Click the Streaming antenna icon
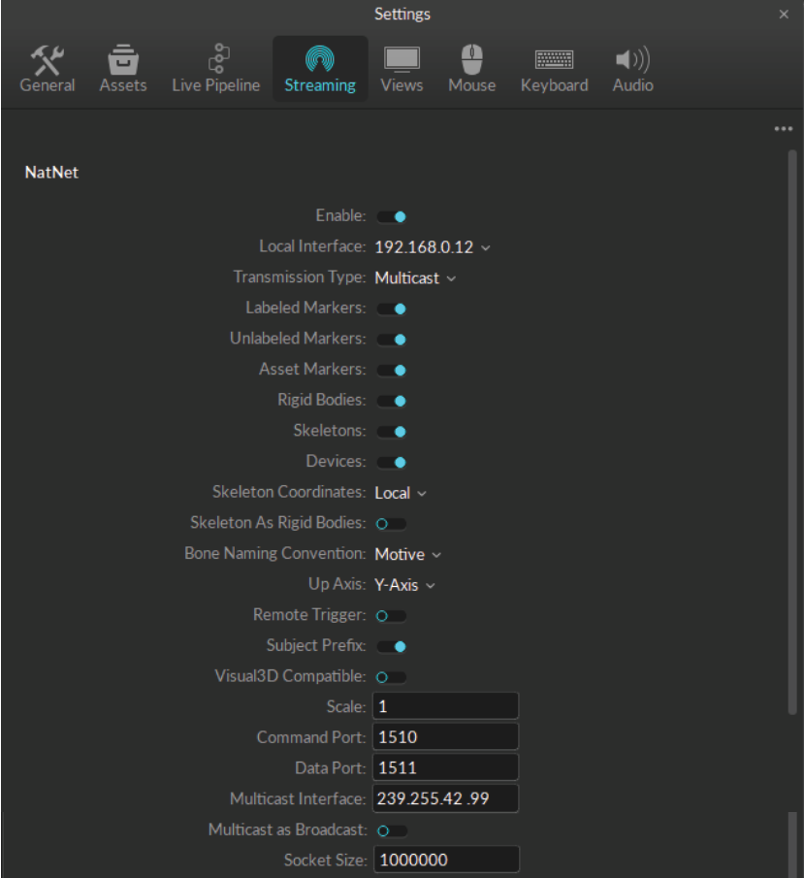Screen dimensions: 804x878 (x=320, y=60)
